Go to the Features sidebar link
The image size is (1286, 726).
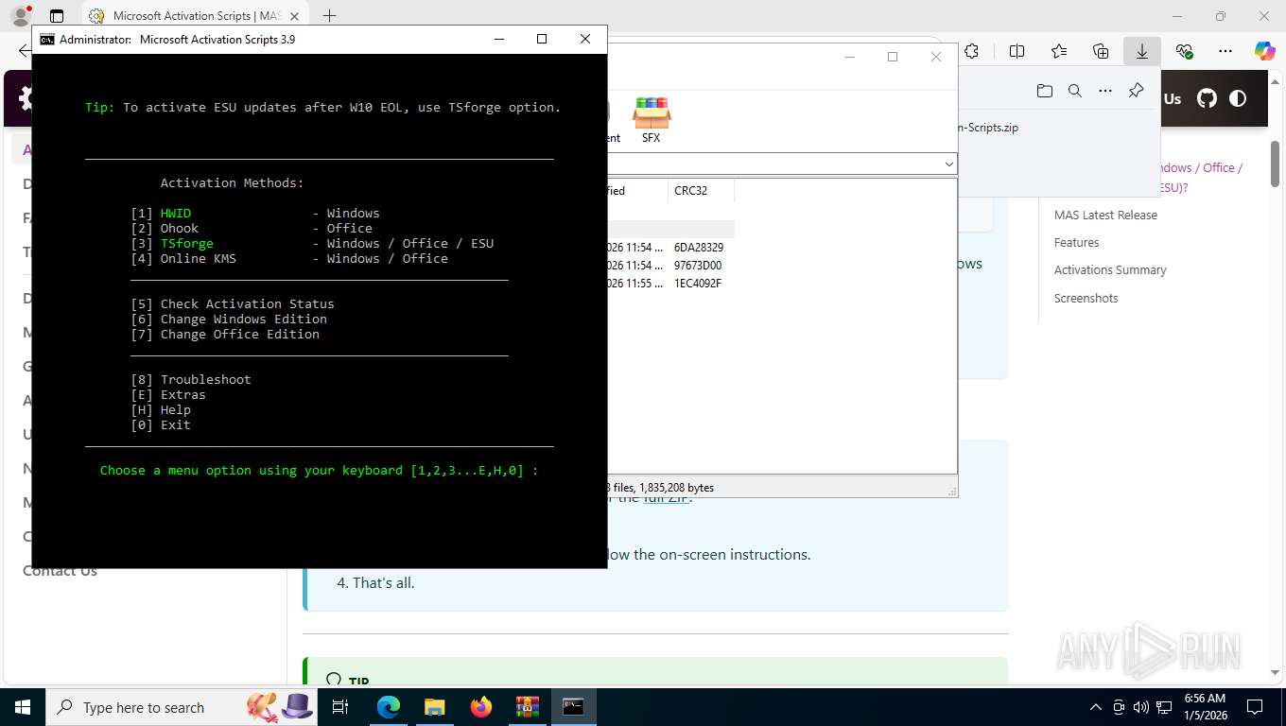pos(1076,243)
